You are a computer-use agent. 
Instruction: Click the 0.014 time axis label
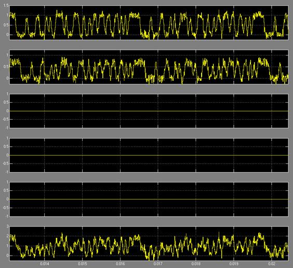point(45,264)
